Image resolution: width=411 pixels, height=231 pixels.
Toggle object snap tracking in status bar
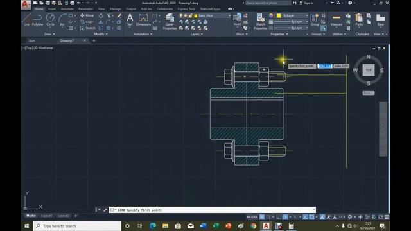[x=305, y=217]
